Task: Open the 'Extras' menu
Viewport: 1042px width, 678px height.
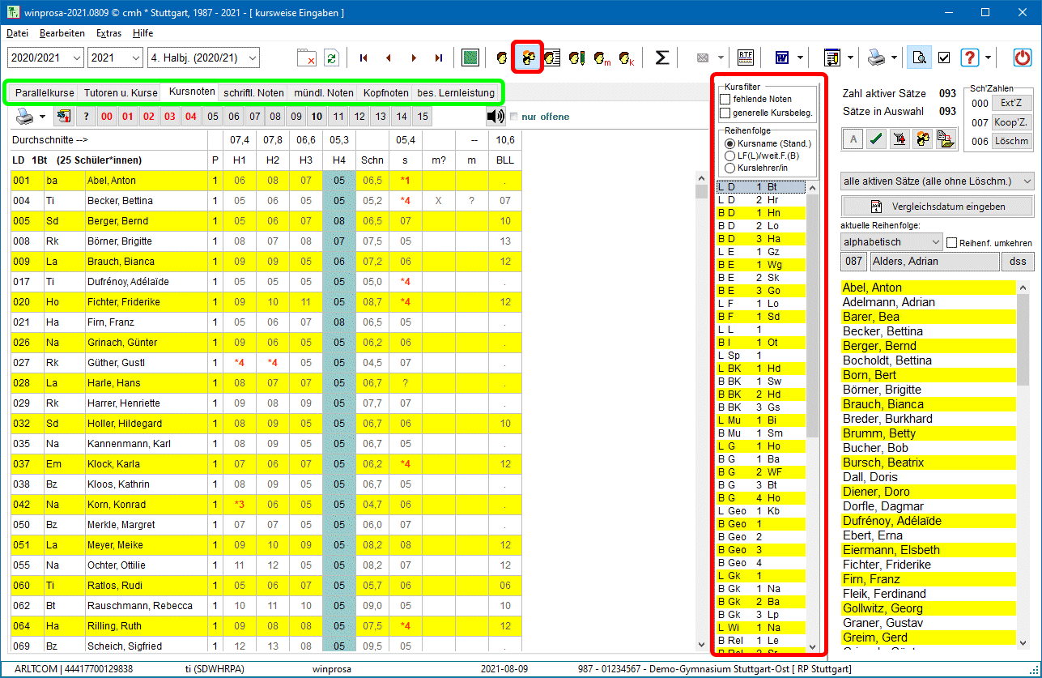Action: (108, 33)
